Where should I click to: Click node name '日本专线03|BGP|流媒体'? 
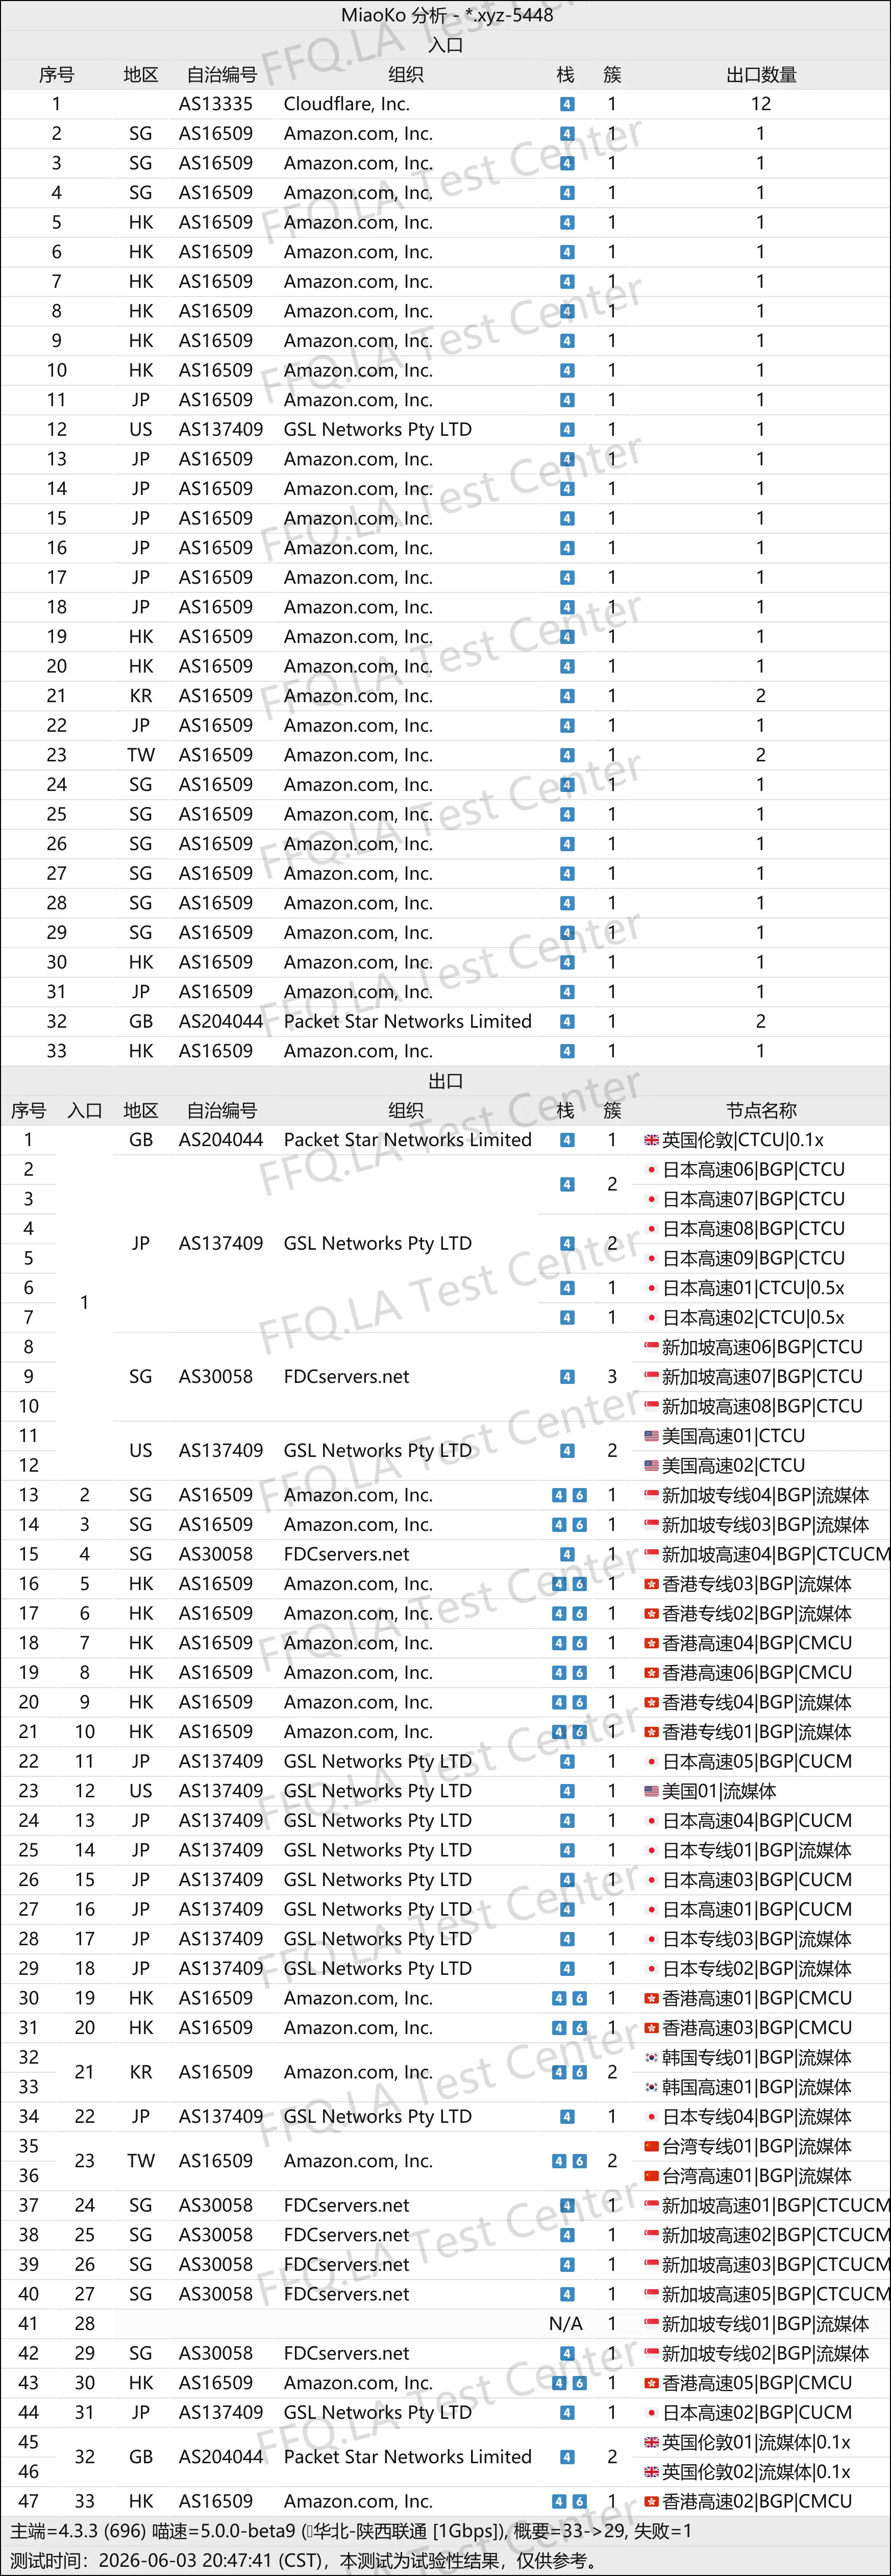point(757,1939)
